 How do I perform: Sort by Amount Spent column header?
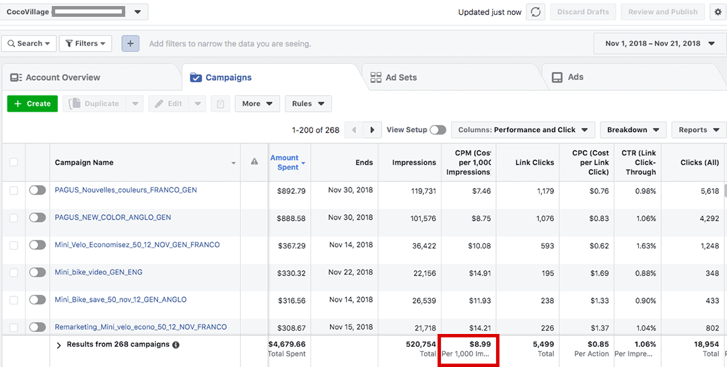coord(285,162)
